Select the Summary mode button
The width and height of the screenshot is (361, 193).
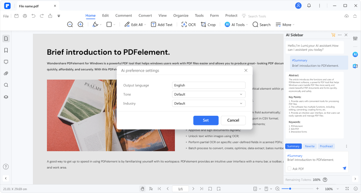(293, 146)
